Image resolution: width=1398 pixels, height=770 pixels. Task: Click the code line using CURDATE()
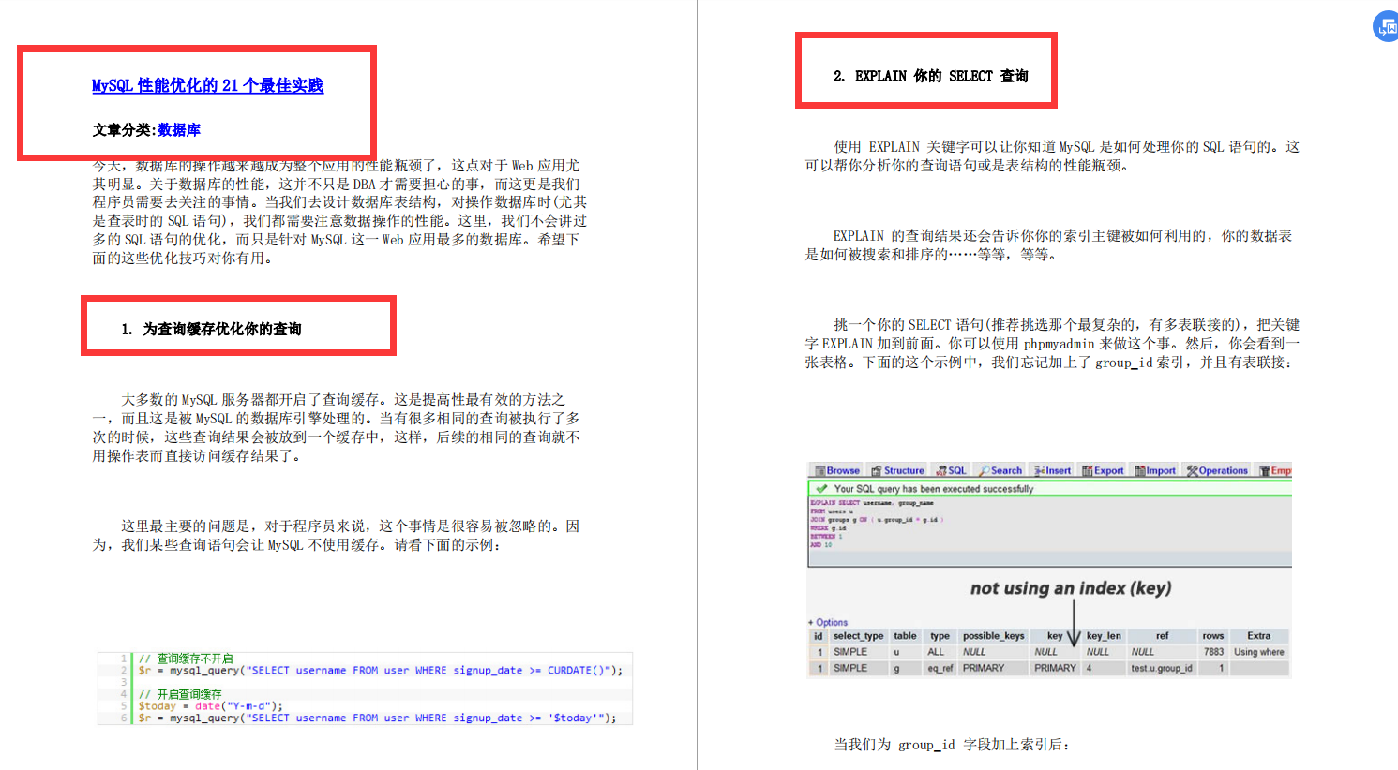[x=380, y=671]
